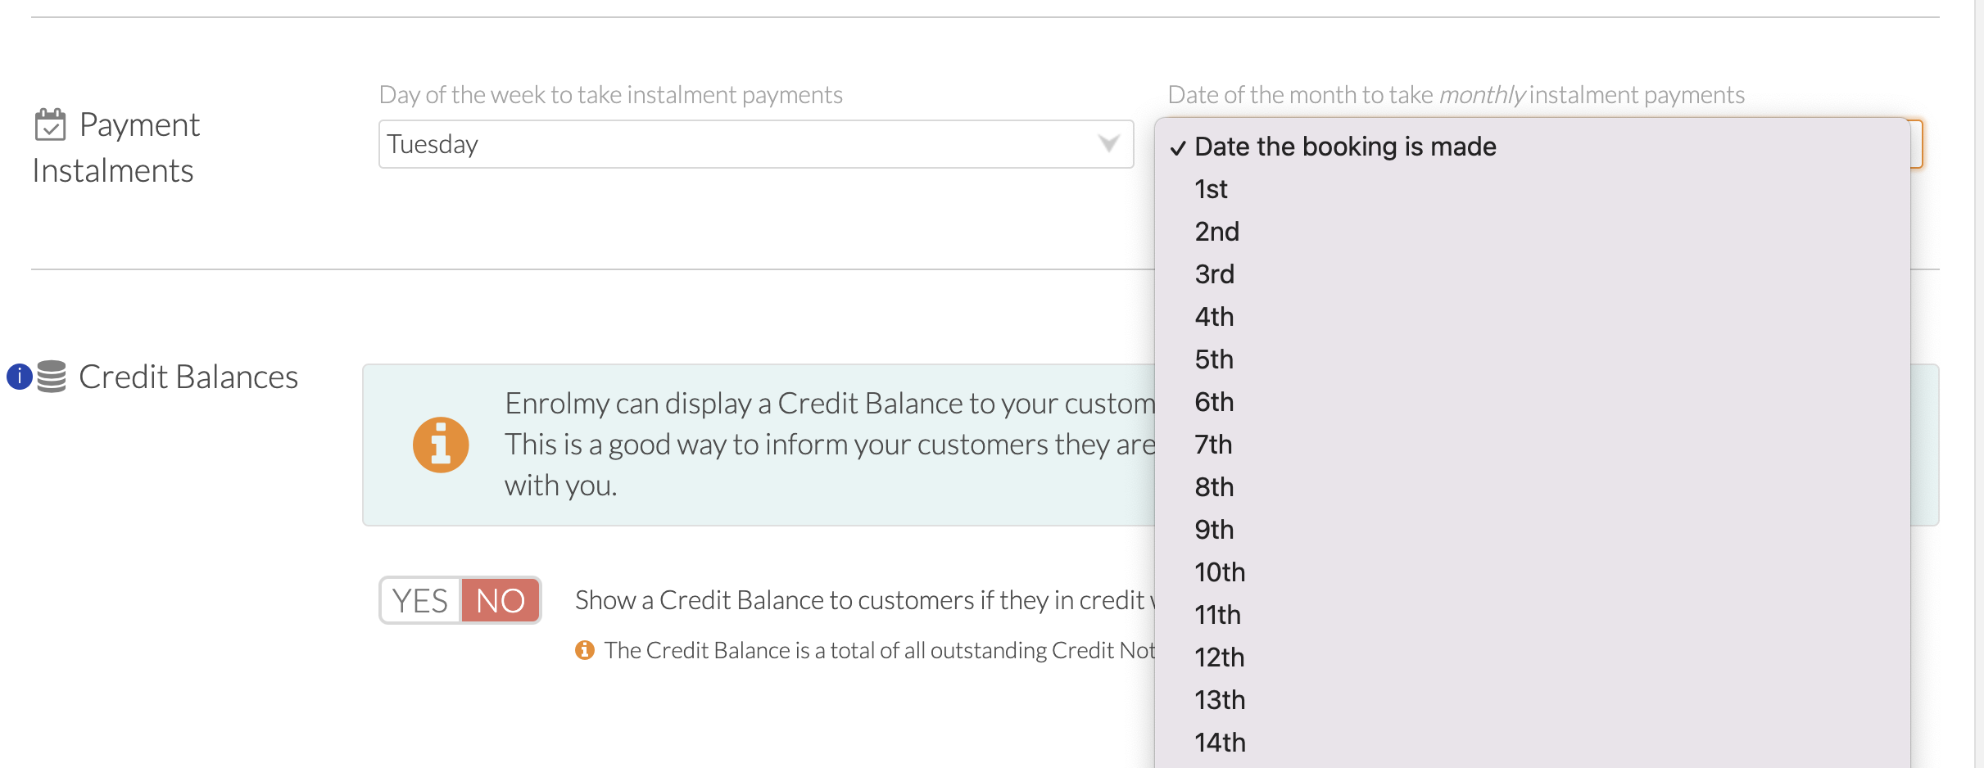Select 14th as monthly payment date
This screenshot has height=768, width=1984.
[1532, 743]
